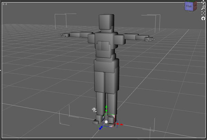The width and height of the screenshot is (207, 140).
Task: Activate the pan view four-arrow icon
Action: 204,2
